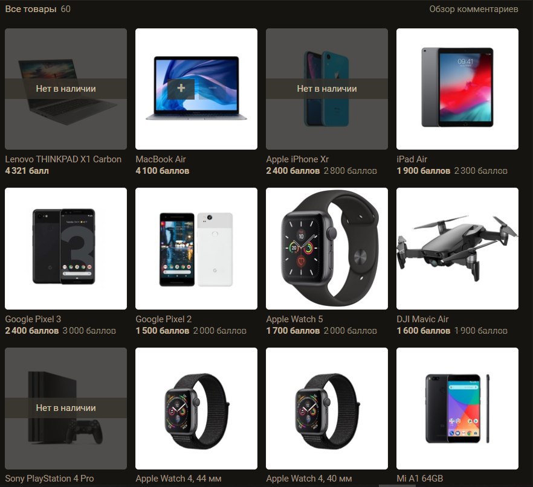
Task: Open the DJI Mavic Air title link
Action: (x=422, y=319)
